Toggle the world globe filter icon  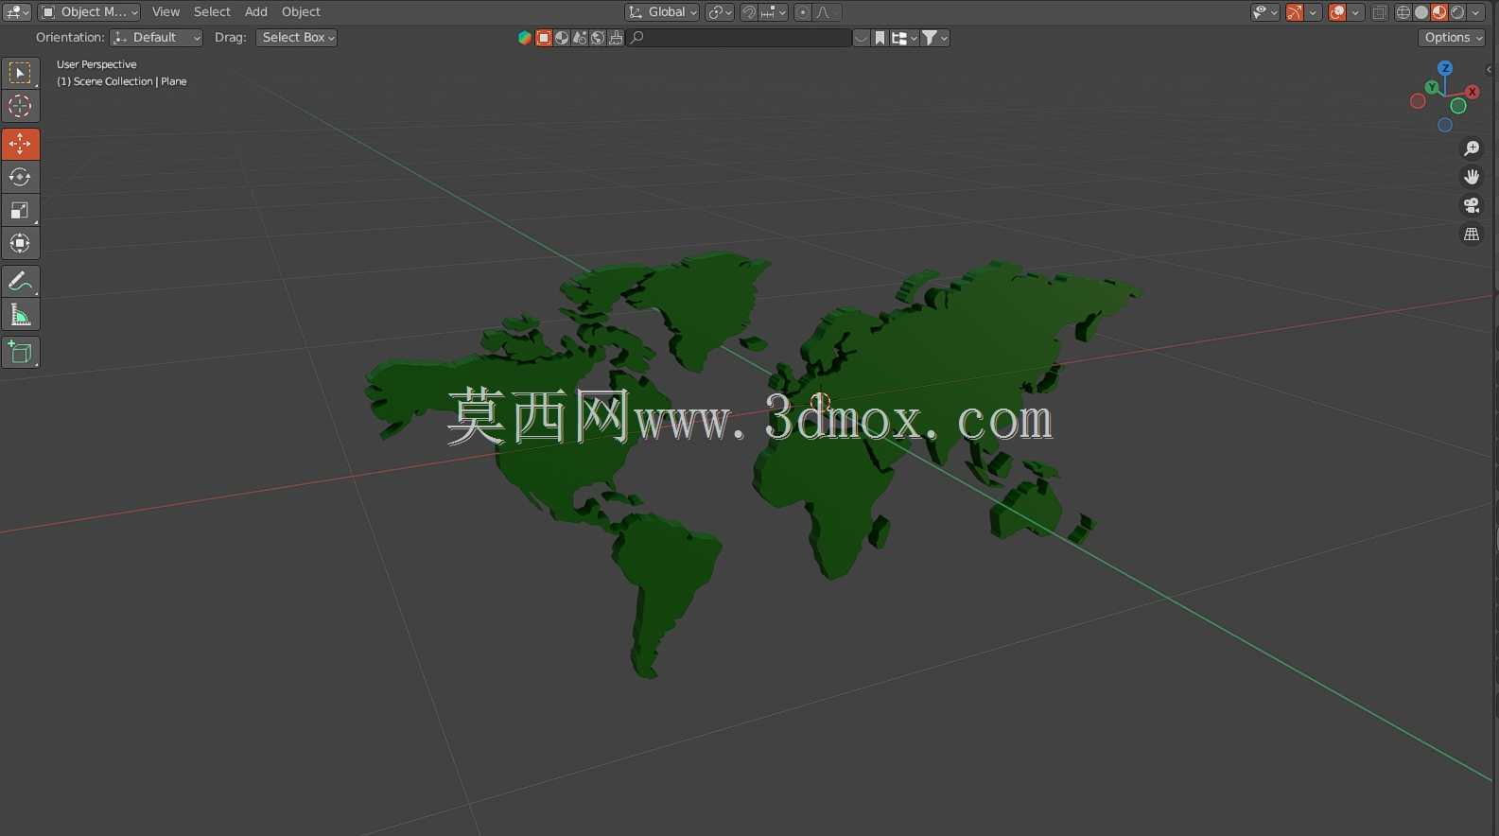pos(598,38)
